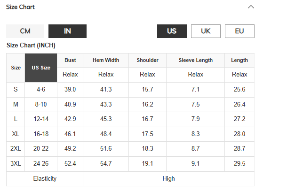Click the Shoulder column header
Viewport: 287px width, 191px height.
[148, 60]
